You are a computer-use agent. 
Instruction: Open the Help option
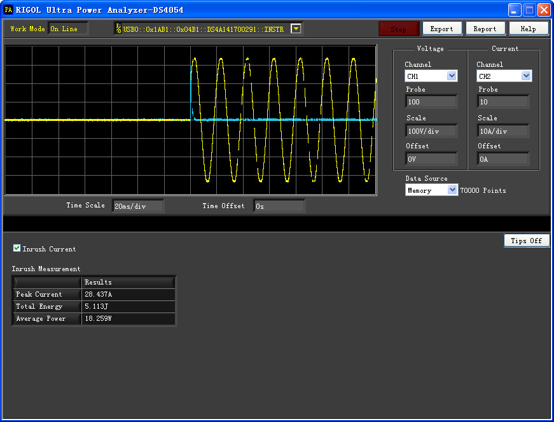(x=528, y=29)
